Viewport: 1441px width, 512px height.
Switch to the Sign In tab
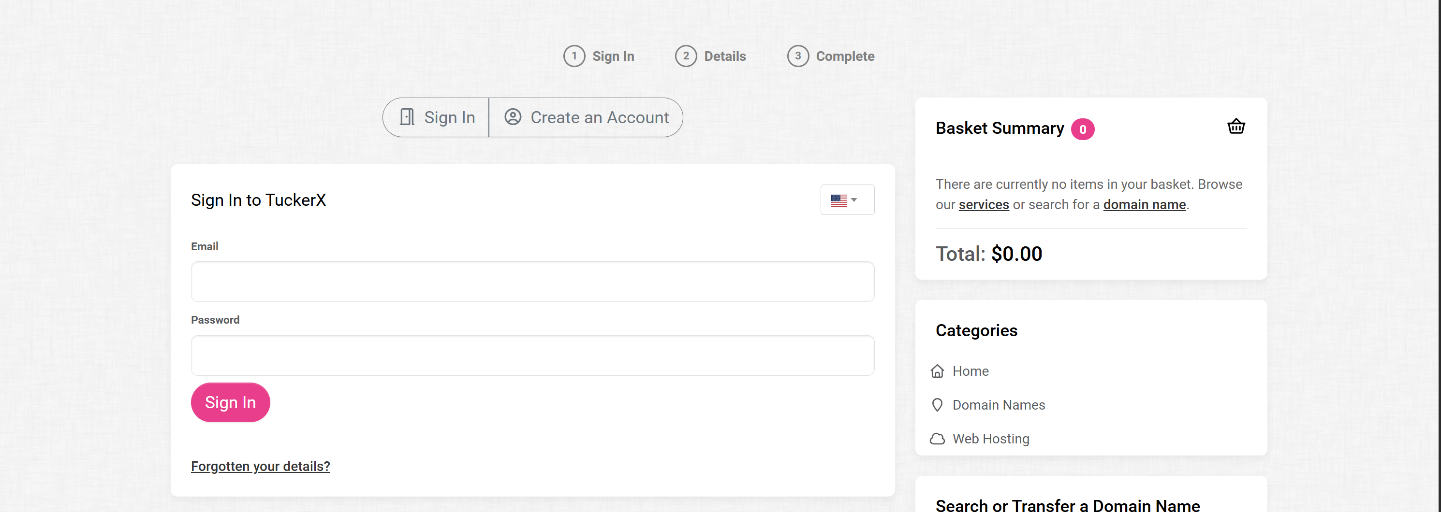pos(436,117)
